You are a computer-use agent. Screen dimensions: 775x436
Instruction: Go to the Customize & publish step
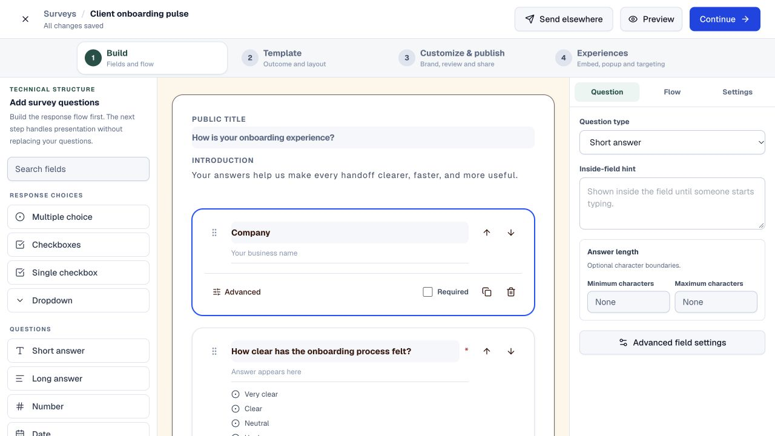(x=466, y=58)
